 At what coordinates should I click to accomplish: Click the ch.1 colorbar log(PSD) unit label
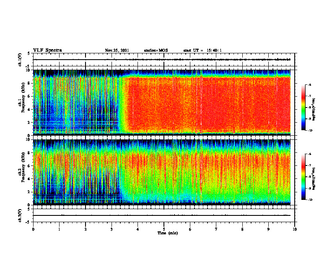[314, 109]
